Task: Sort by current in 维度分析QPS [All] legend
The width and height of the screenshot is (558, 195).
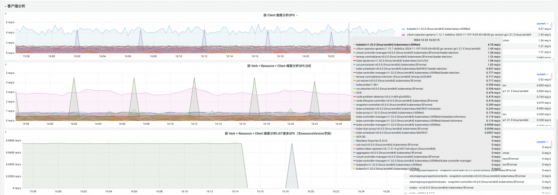Action: point(542,74)
